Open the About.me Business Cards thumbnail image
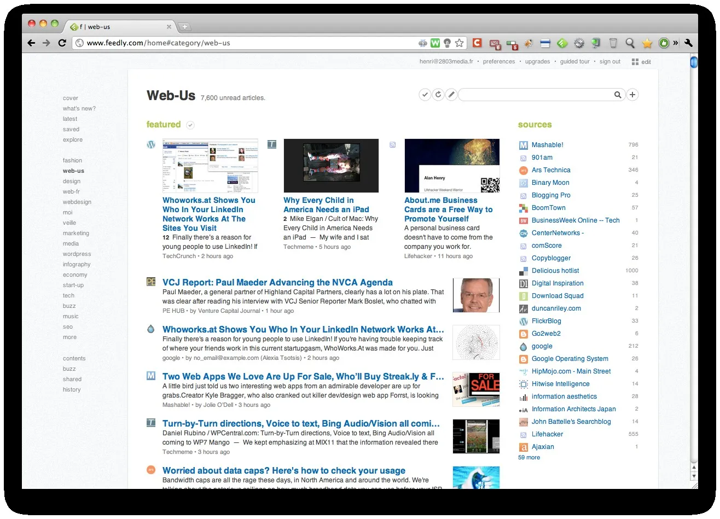The height and width of the screenshot is (519, 720). point(452,166)
